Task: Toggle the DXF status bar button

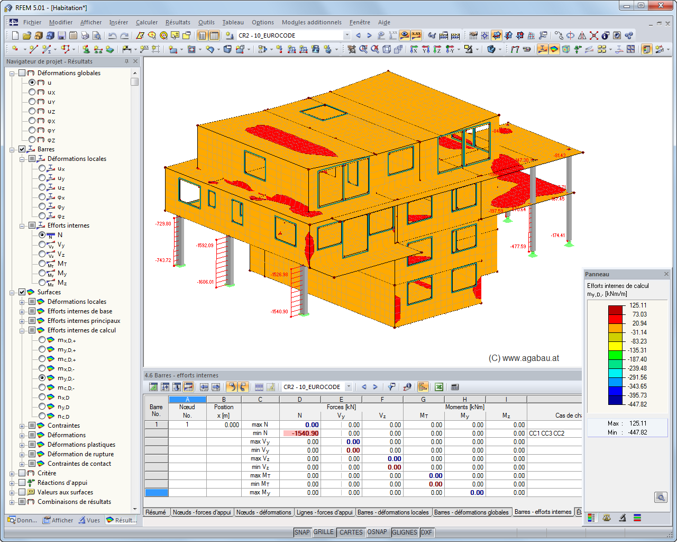Action: 426,532
